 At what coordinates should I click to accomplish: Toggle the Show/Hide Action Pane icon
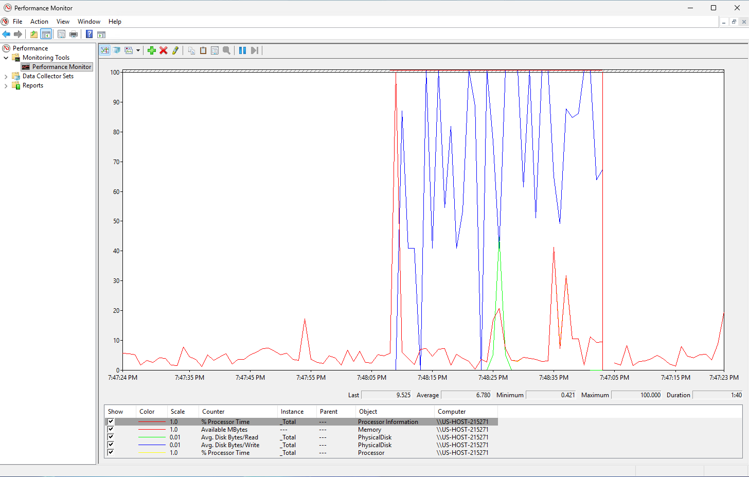101,34
